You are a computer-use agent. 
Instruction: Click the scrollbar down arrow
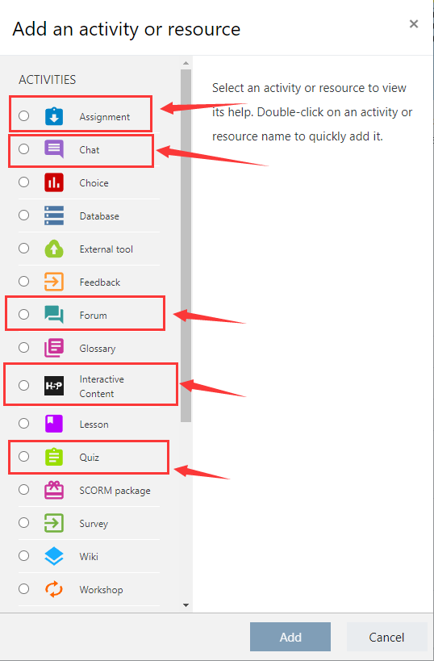(x=186, y=605)
